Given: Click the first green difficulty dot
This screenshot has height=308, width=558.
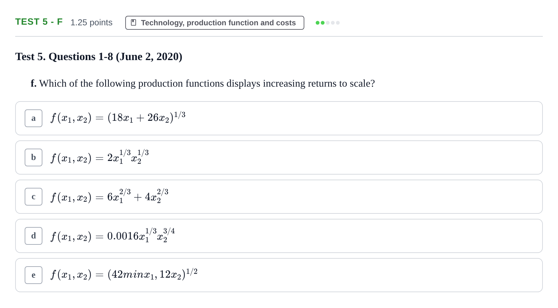Looking at the screenshot, I should pyautogui.click(x=318, y=23).
